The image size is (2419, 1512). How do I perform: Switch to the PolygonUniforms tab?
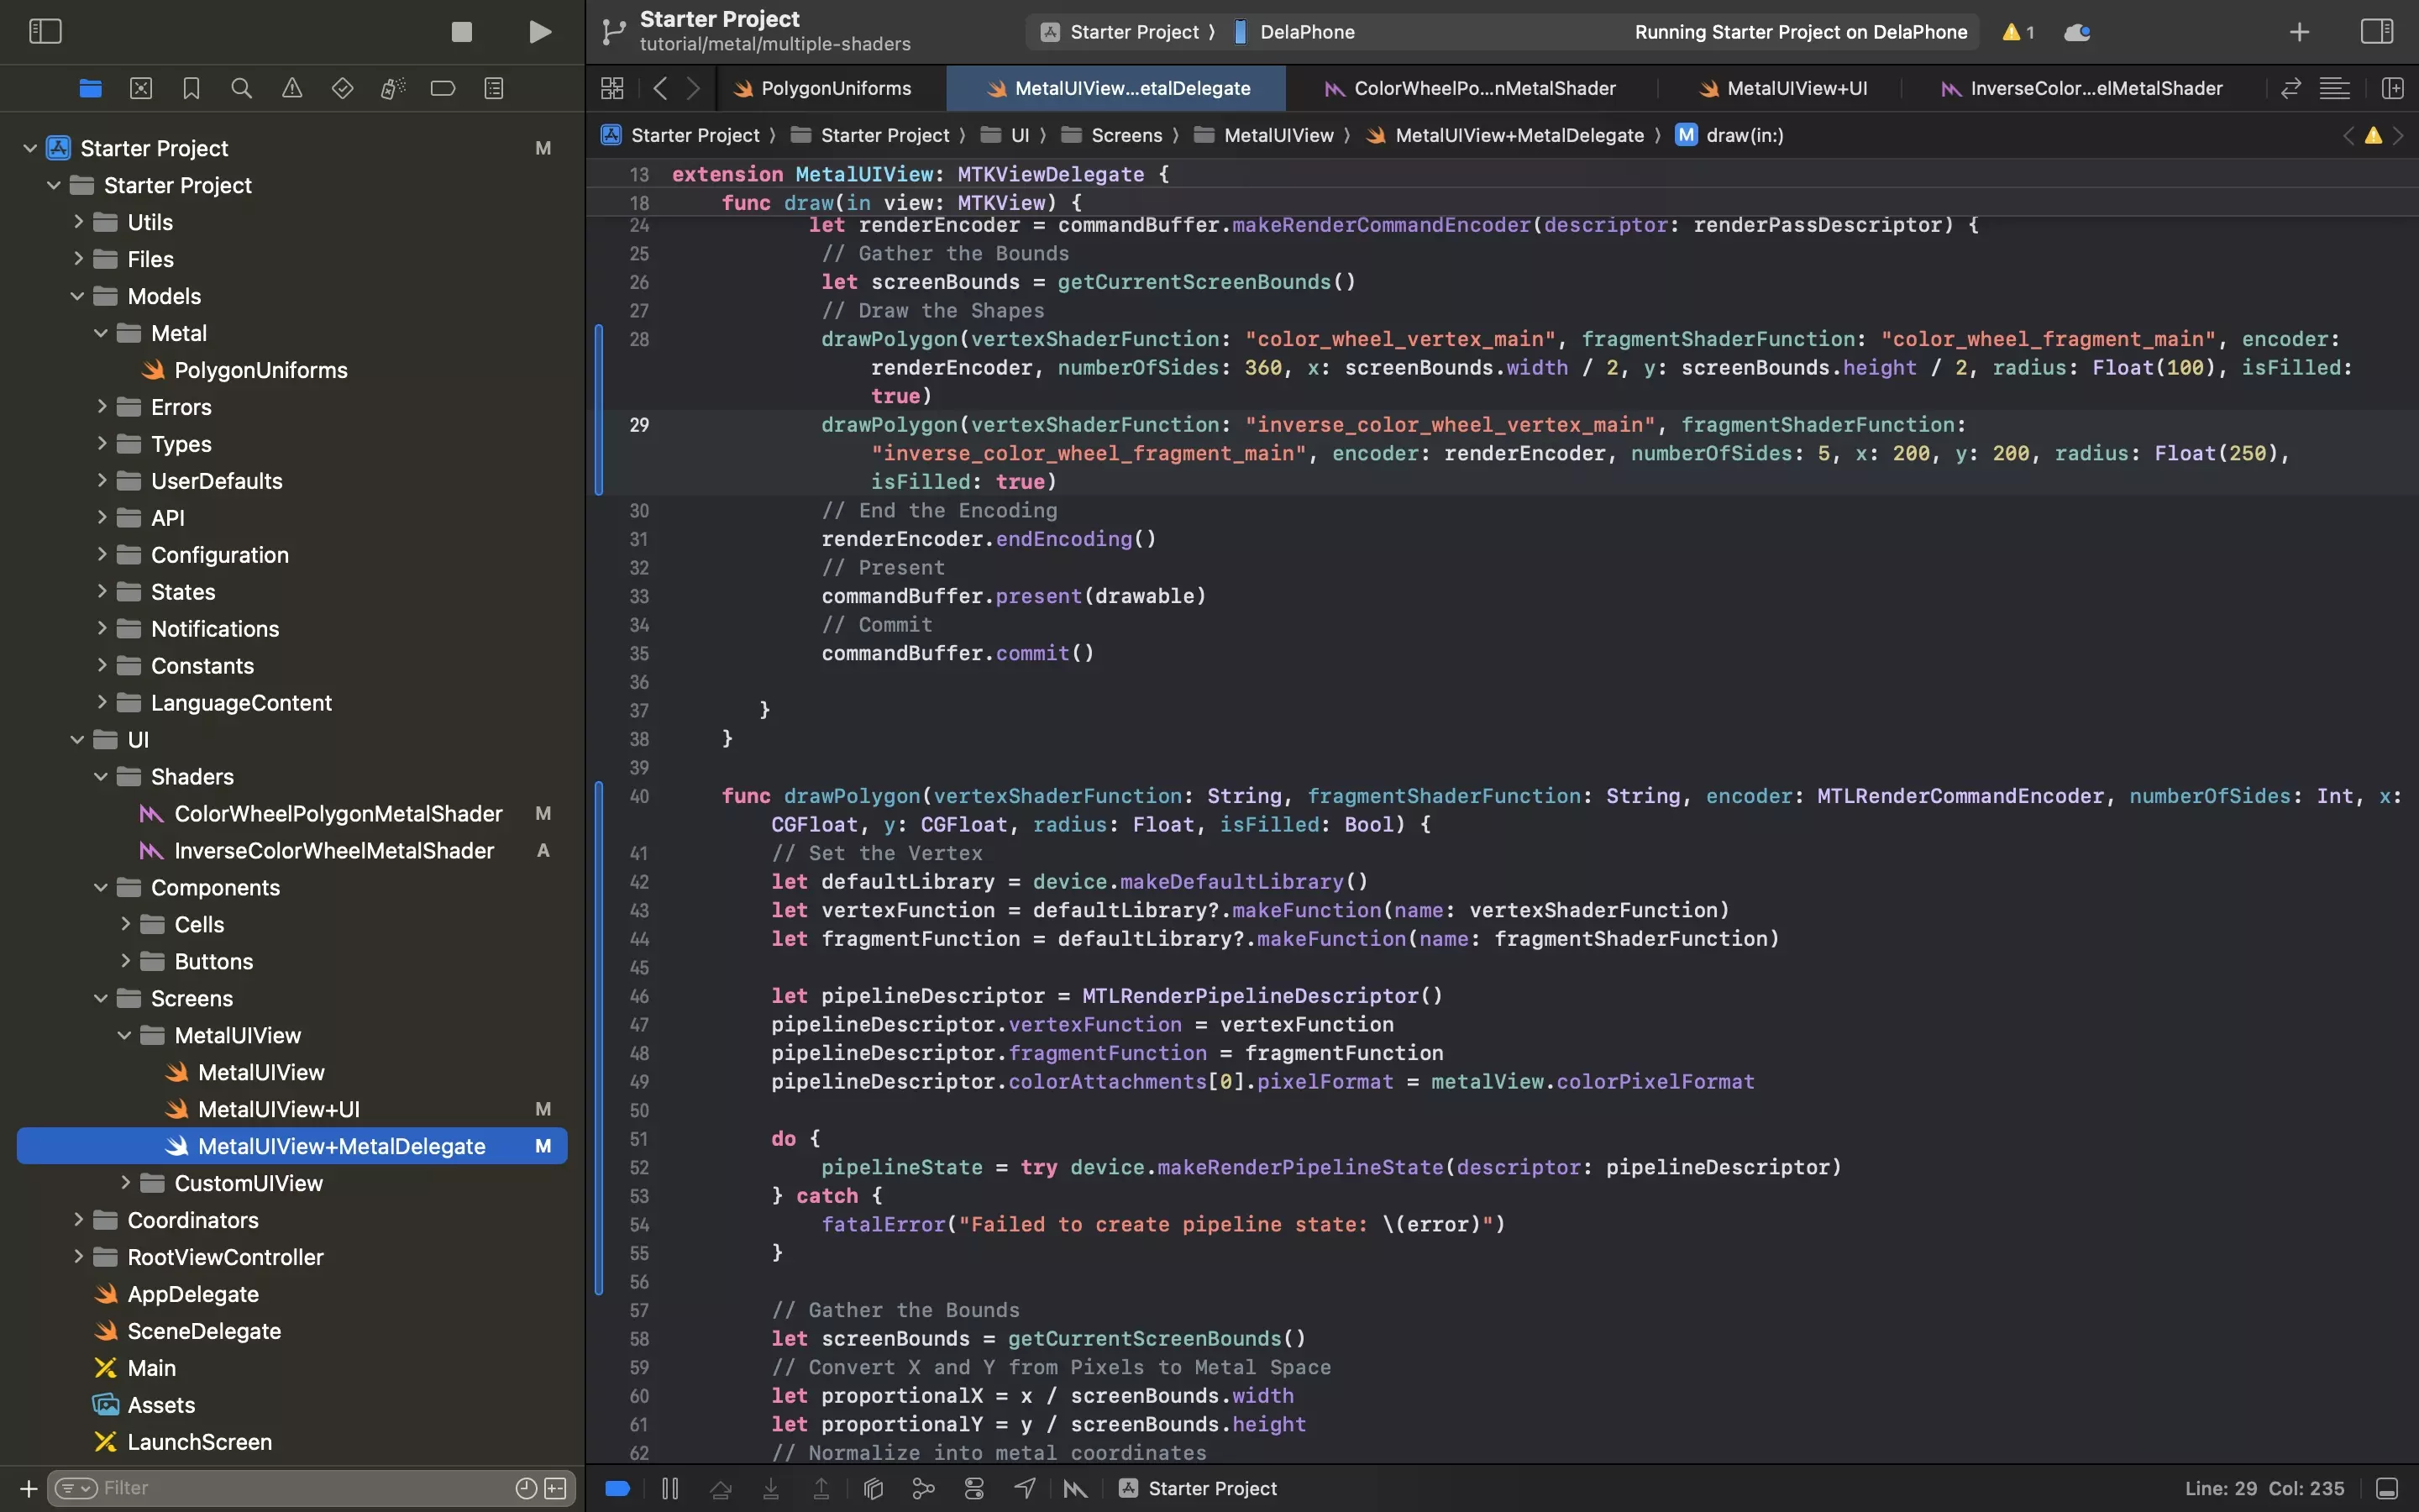(x=822, y=88)
